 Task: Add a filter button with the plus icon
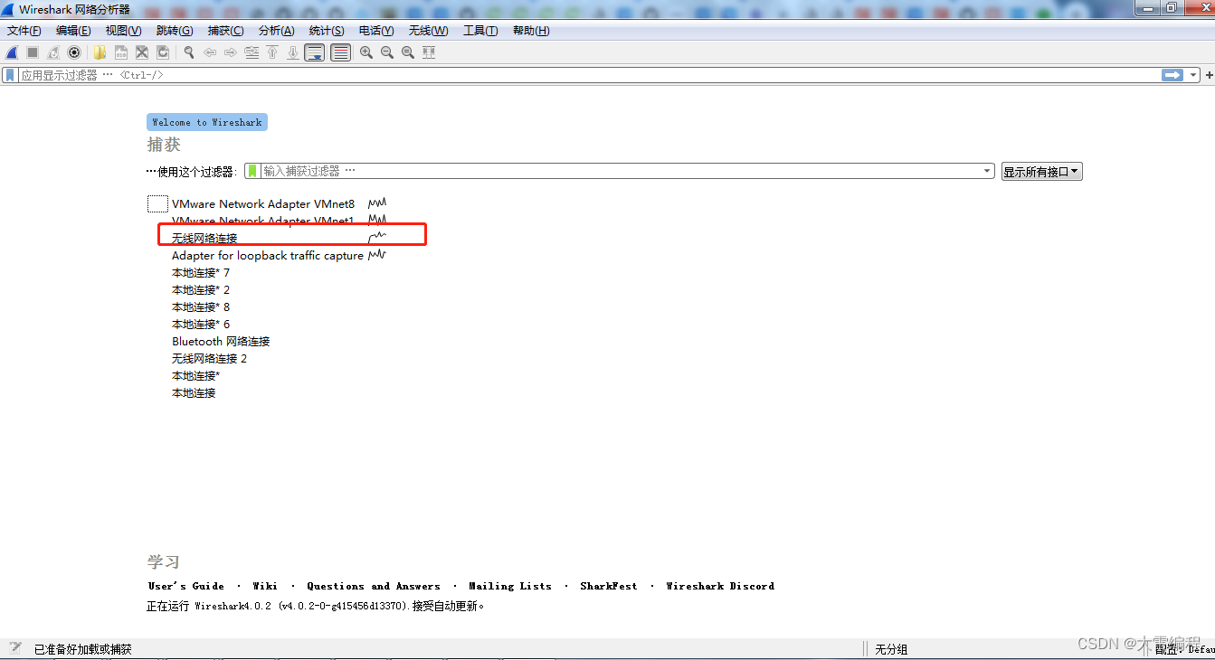(x=1209, y=75)
